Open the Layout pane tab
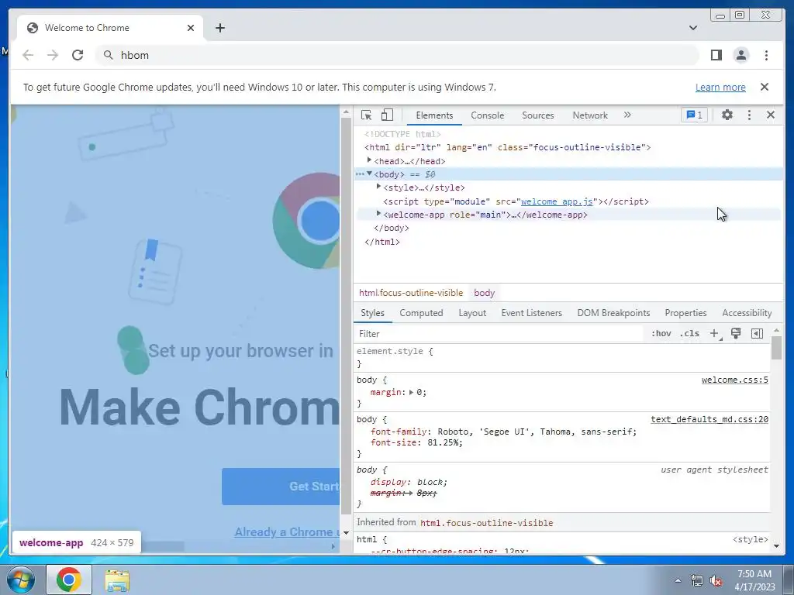The height and width of the screenshot is (595, 794). [x=472, y=313]
